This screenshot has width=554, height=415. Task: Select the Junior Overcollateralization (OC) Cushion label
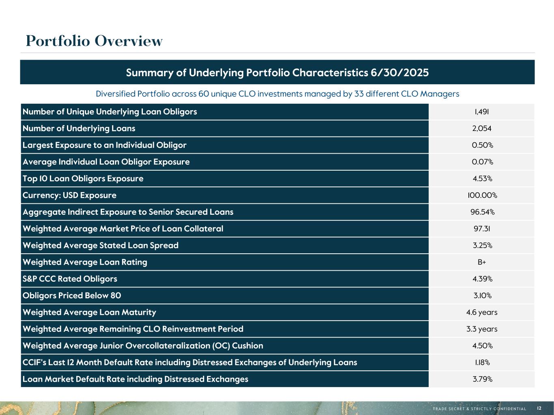[143, 346]
